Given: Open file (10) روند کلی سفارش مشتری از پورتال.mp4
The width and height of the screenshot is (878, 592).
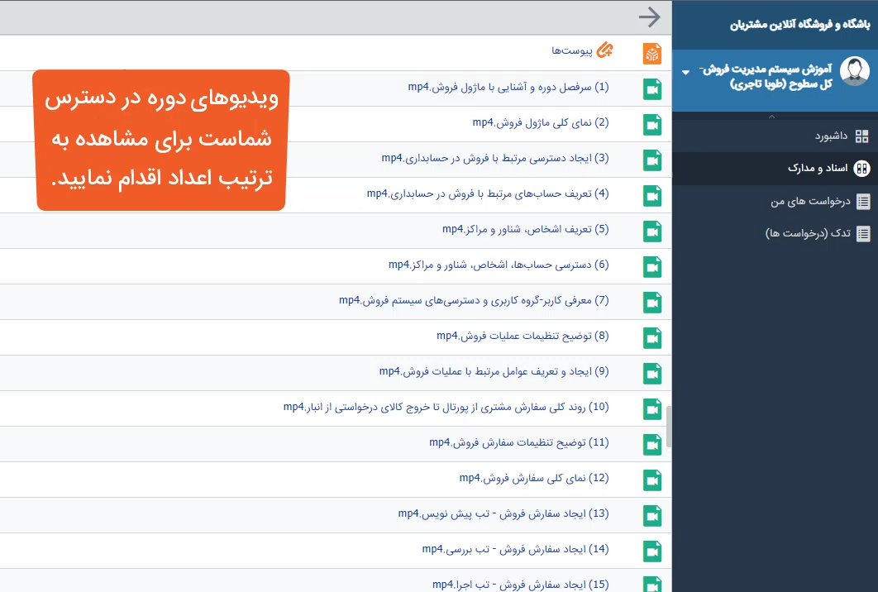Looking at the screenshot, I should pyautogui.click(x=446, y=407).
